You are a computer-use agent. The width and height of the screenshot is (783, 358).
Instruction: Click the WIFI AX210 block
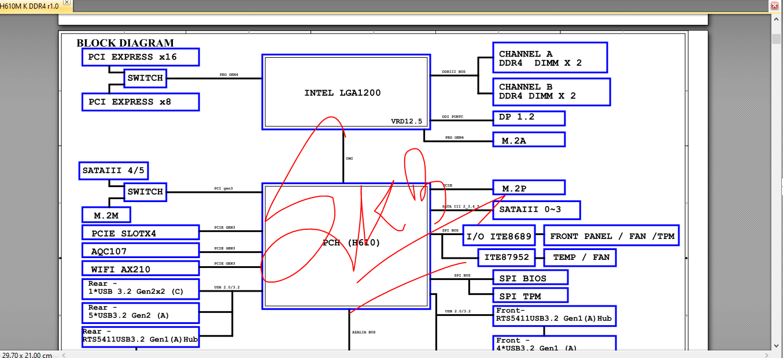coord(141,268)
